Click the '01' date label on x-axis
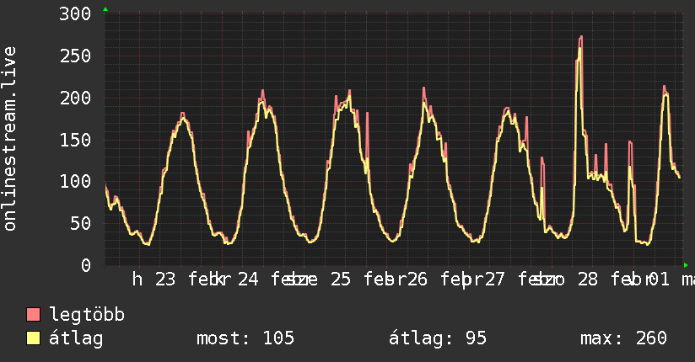This screenshot has width=695, height=362. 659,279
